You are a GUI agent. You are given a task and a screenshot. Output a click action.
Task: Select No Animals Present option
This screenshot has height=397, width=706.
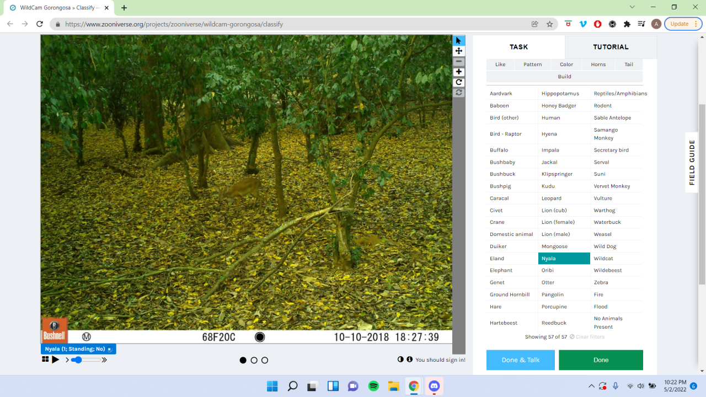(x=617, y=323)
